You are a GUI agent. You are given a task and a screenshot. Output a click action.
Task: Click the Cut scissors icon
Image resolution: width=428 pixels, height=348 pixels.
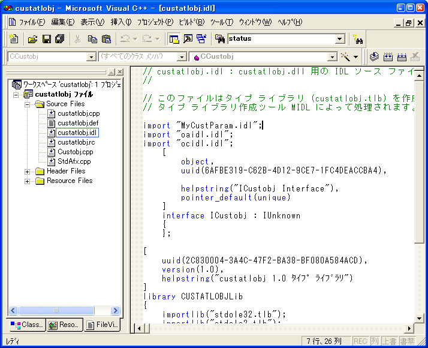[78, 39]
